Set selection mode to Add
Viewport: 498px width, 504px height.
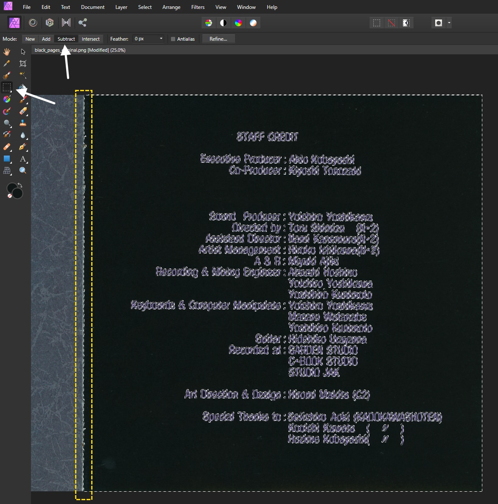46,39
